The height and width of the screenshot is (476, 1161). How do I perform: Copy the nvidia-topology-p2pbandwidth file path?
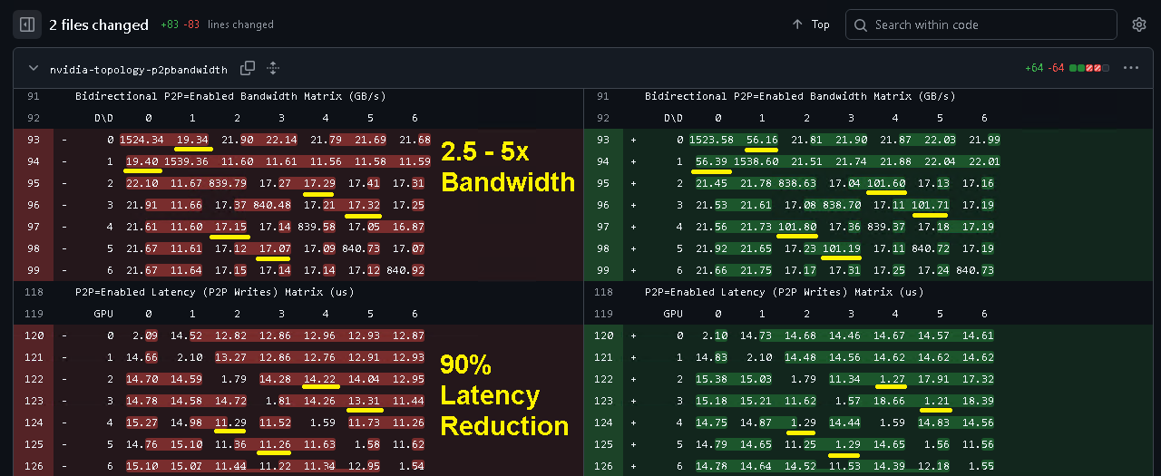[247, 68]
